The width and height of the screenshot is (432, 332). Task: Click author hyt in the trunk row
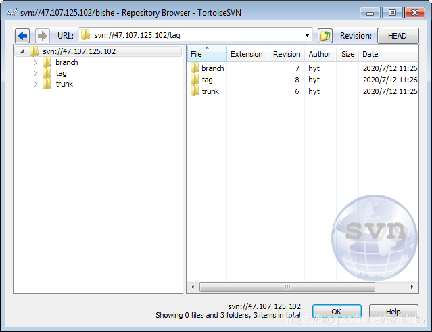click(x=314, y=91)
